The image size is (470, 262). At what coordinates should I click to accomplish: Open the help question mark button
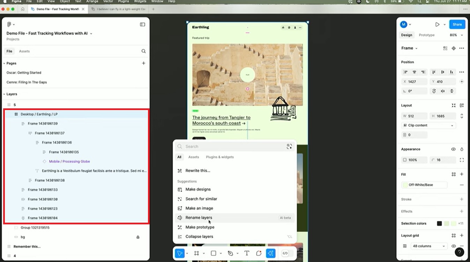pos(460,252)
